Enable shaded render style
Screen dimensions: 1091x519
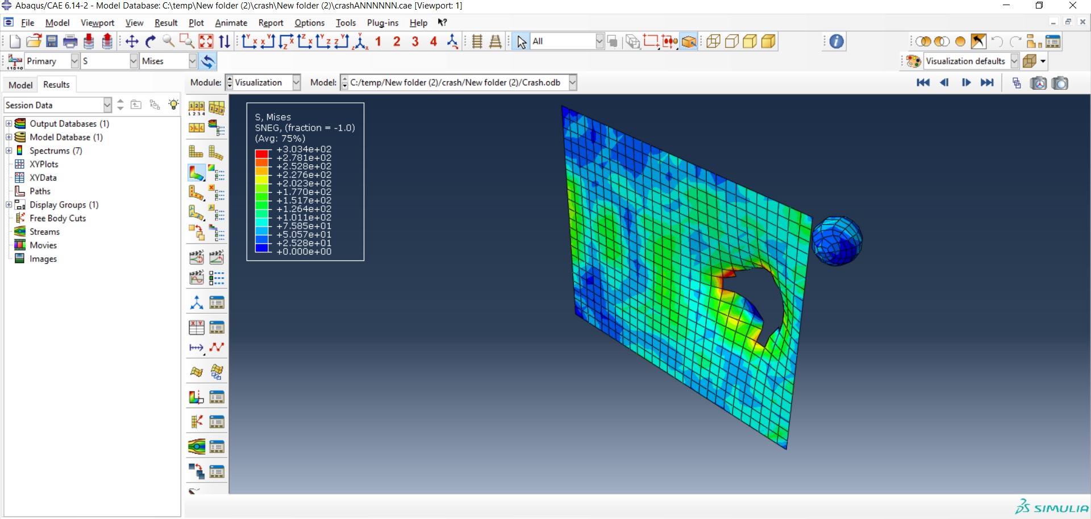click(x=768, y=41)
